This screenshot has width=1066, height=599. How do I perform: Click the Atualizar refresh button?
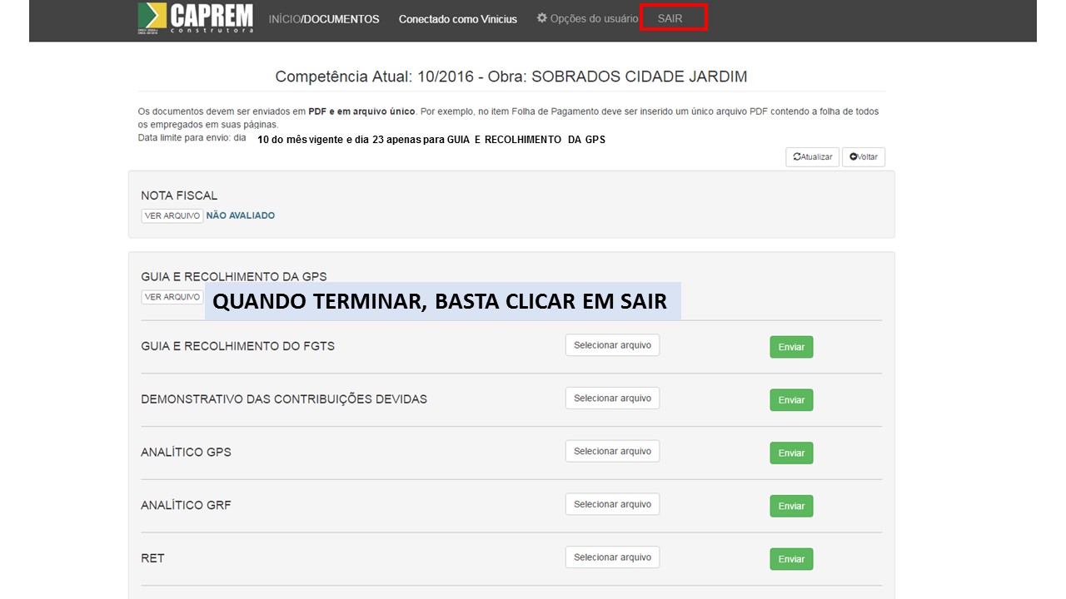point(812,157)
